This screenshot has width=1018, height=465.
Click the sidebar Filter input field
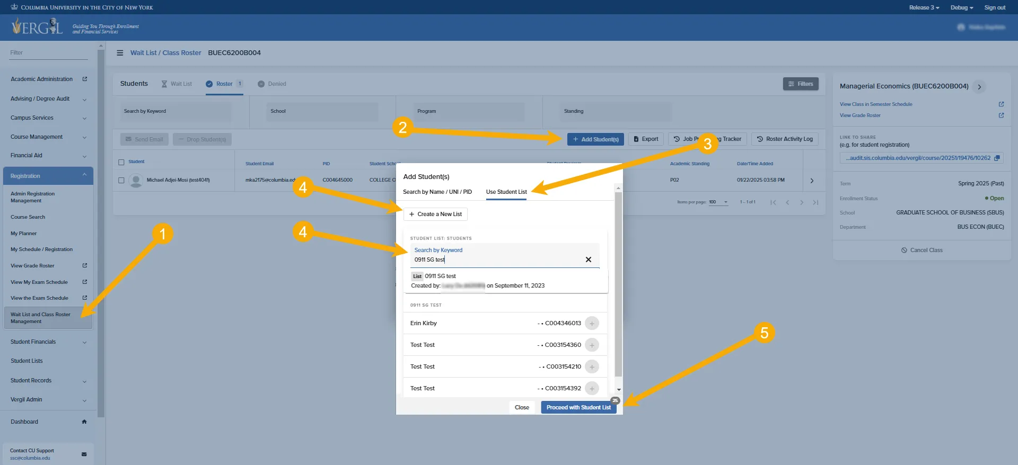tap(49, 53)
